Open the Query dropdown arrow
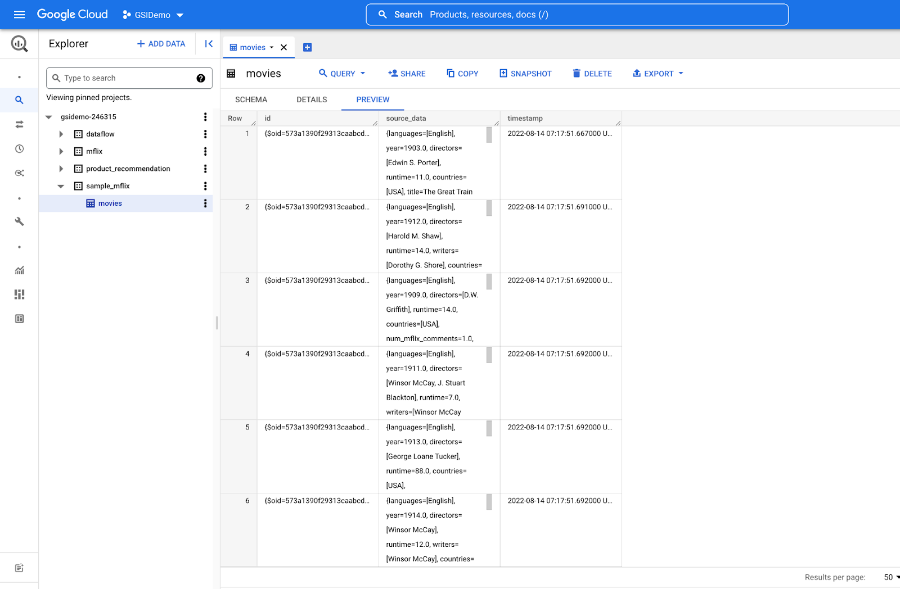The width and height of the screenshot is (900, 589). [363, 73]
